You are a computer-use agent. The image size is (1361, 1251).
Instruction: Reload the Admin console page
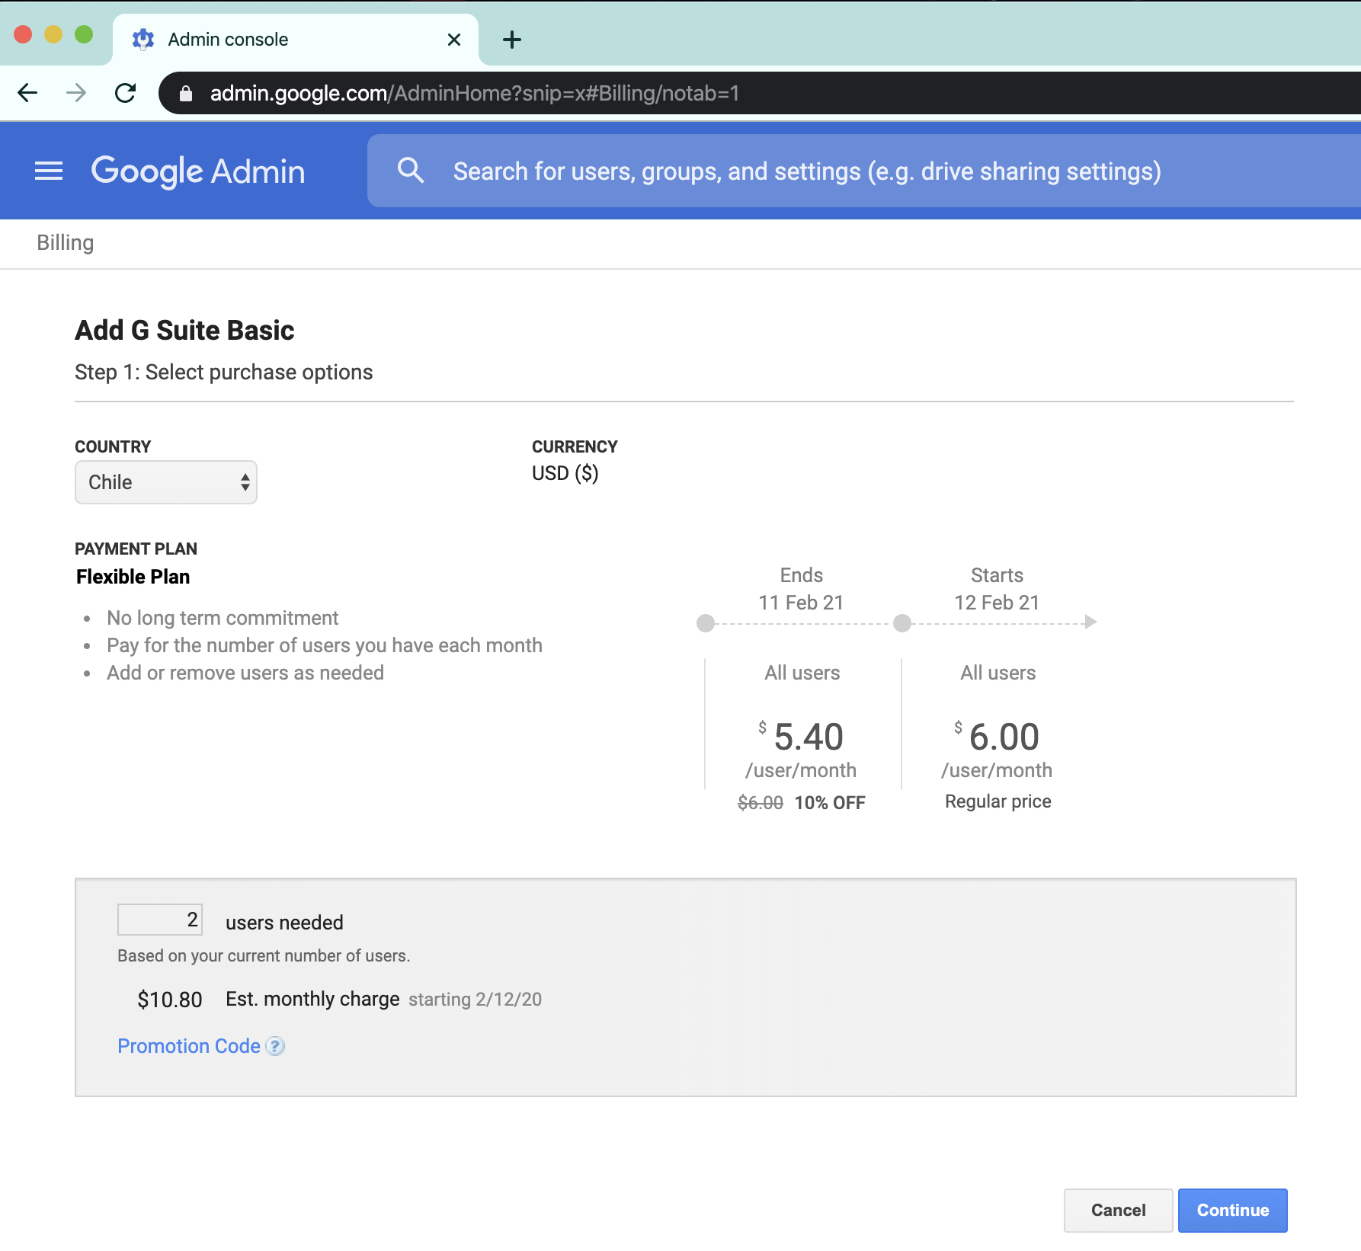pos(125,93)
